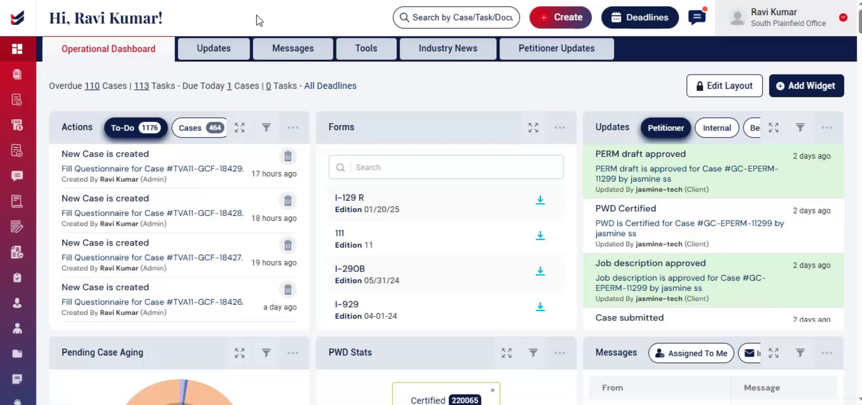Screen dimensions: 862x405
Task: Expand the Forms widget to fullscreen
Action: [533, 127]
